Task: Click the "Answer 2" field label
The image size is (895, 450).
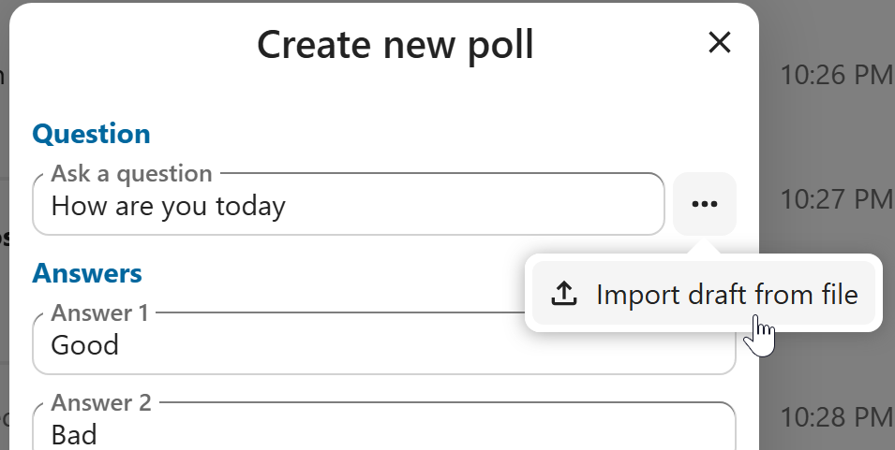Action: click(x=100, y=402)
